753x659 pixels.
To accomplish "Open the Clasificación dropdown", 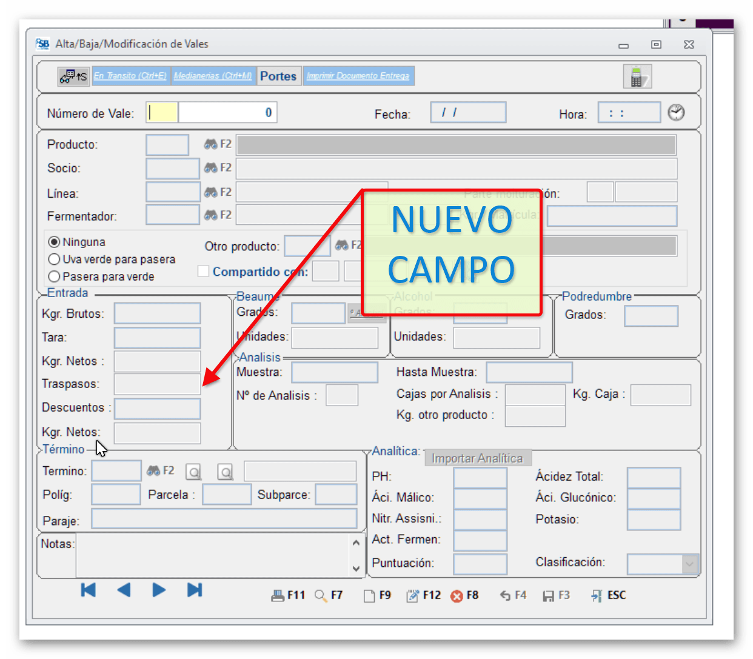I will 689,564.
